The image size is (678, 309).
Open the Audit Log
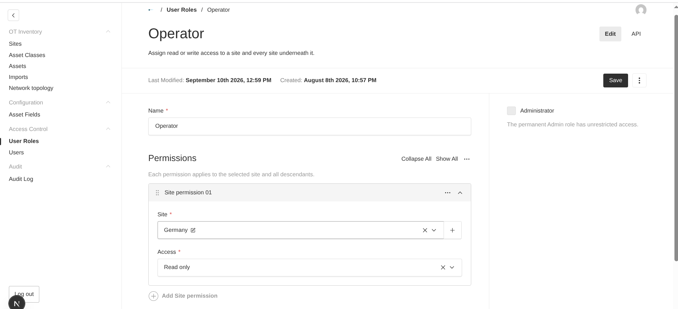21,179
